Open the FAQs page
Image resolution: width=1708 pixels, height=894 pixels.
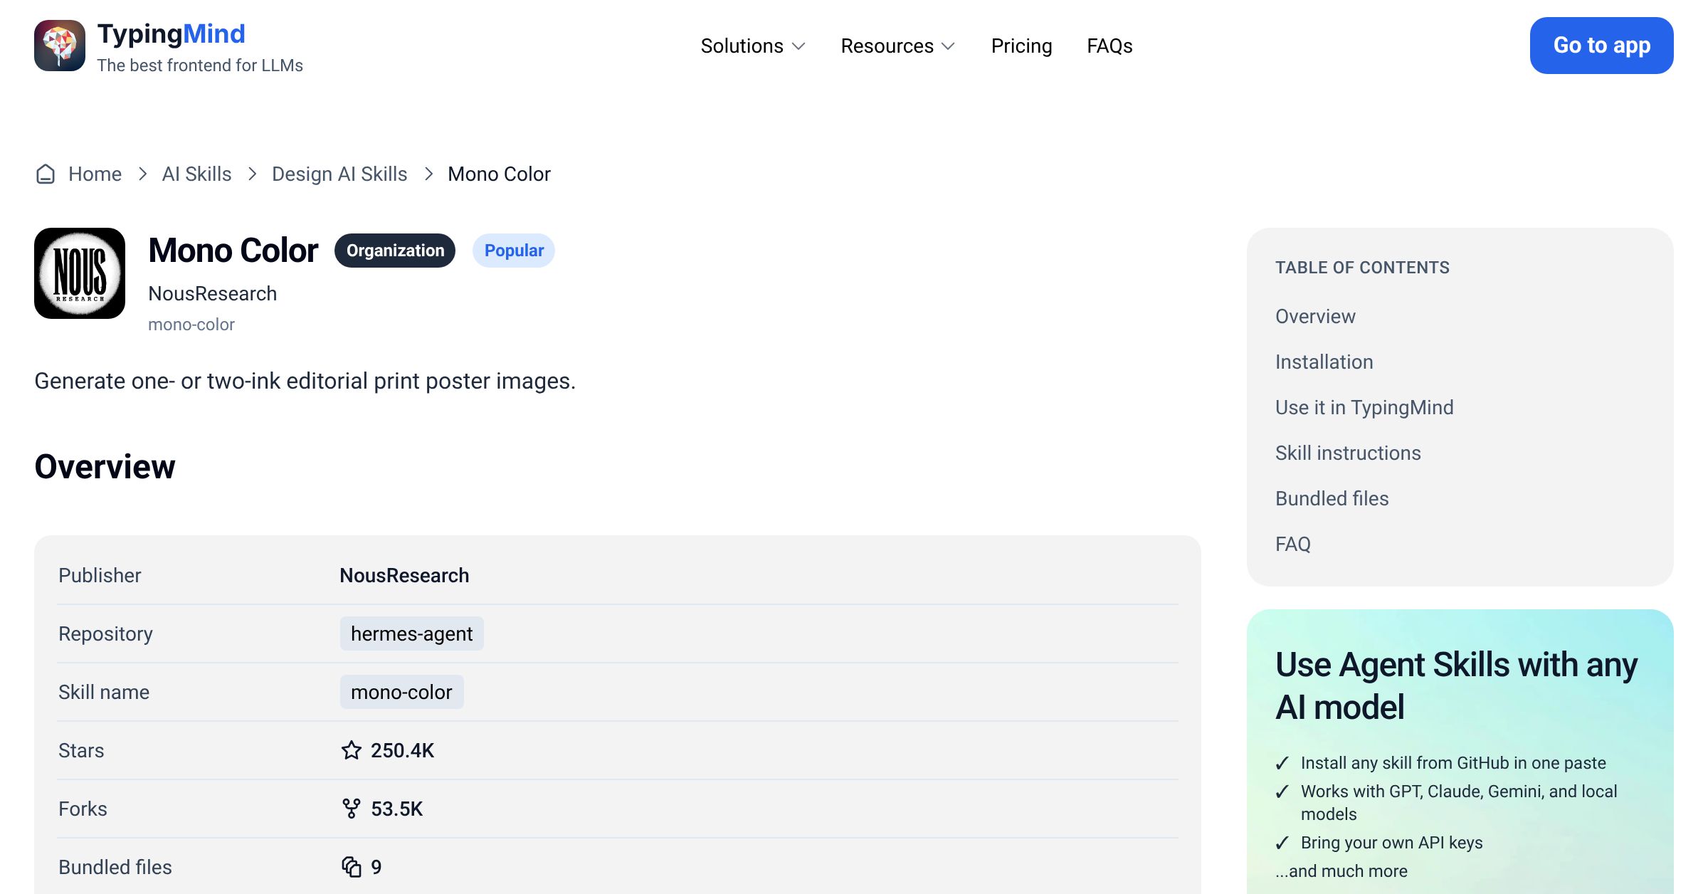1109,46
